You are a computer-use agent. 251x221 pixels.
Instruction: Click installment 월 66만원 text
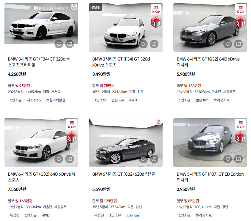pos(191,201)
